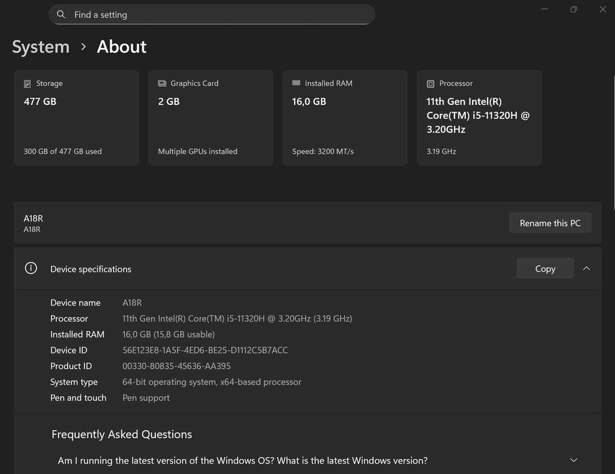Click the Rename this PC button
The height and width of the screenshot is (474, 615).
click(x=550, y=223)
